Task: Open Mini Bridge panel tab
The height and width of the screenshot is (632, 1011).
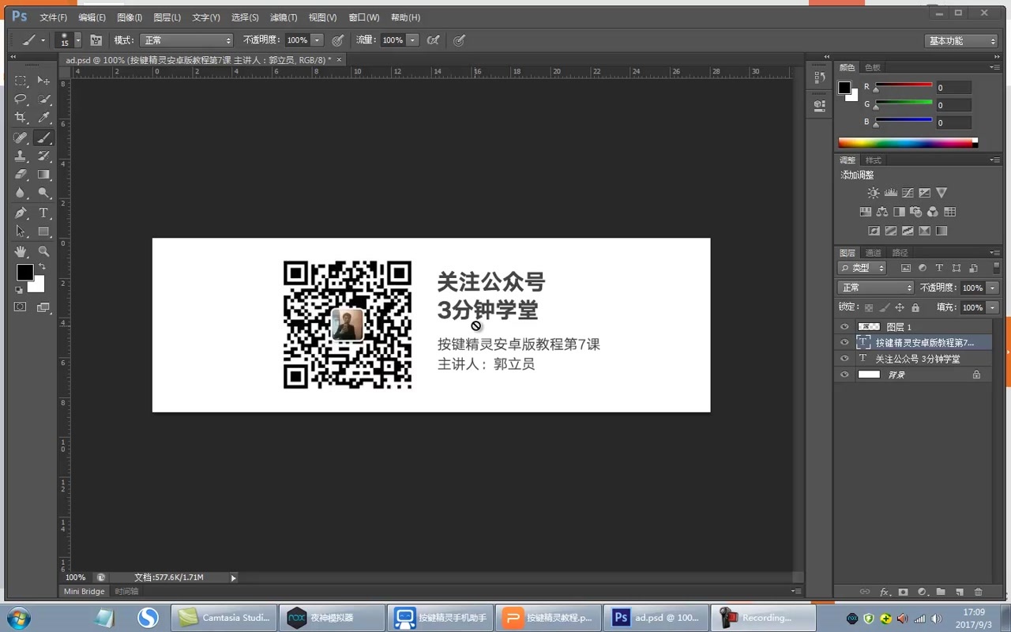Action: (x=84, y=591)
